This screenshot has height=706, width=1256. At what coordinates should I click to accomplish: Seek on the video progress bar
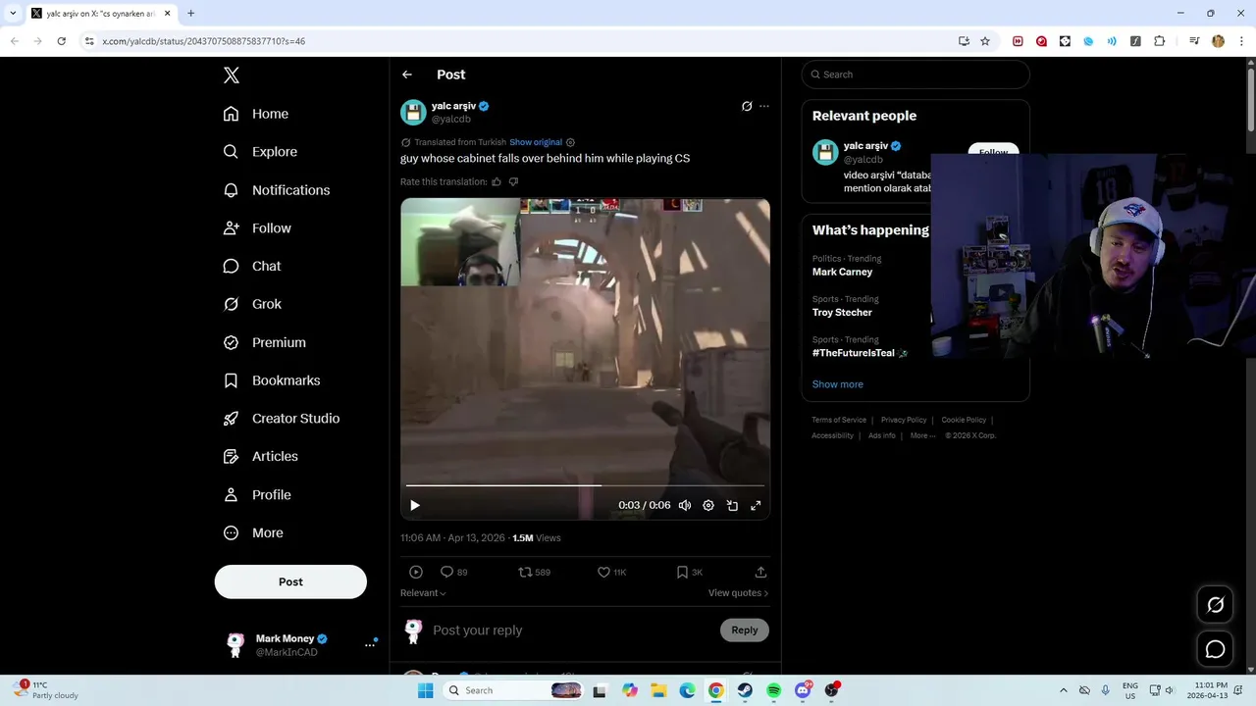pyautogui.click(x=585, y=485)
